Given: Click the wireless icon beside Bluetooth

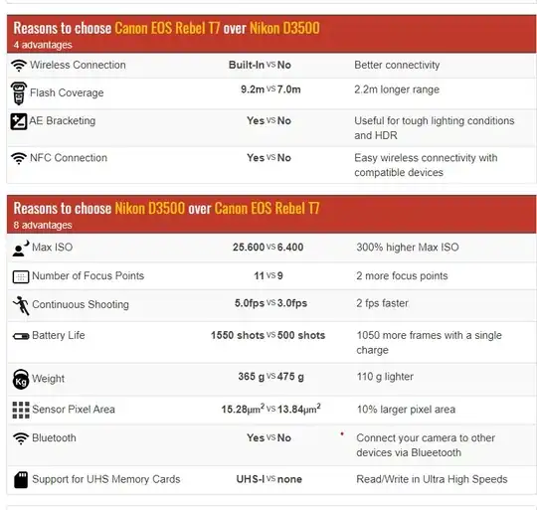Looking at the screenshot, I should (x=21, y=438).
